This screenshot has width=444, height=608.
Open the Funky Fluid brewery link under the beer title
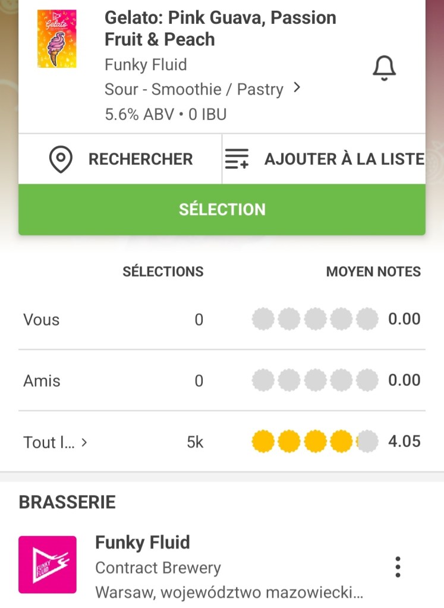tap(146, 64)
